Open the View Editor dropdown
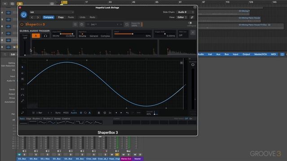287x161 pixels. pos(182,17)
